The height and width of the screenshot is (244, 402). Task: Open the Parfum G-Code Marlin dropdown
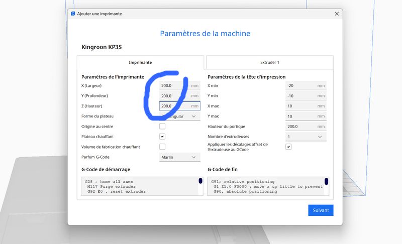[179, 157]
